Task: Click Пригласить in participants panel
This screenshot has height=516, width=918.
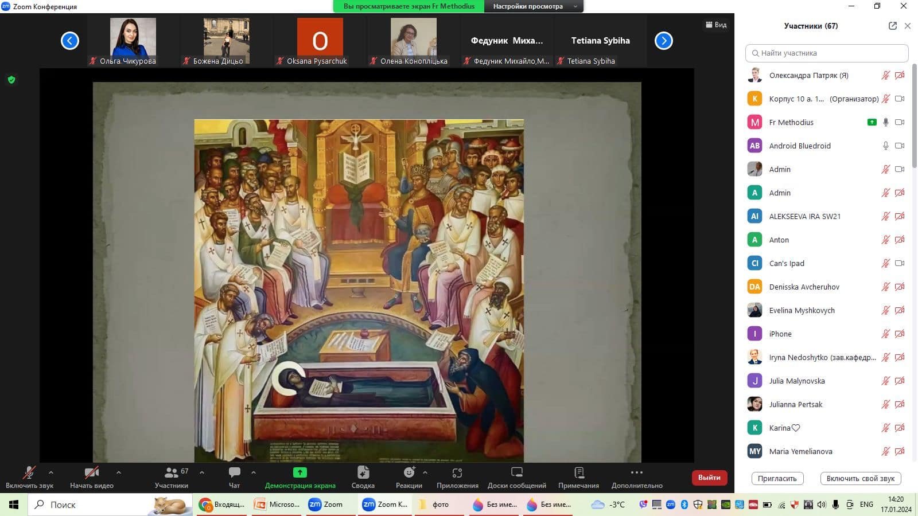Action: (x=777, y=478)
